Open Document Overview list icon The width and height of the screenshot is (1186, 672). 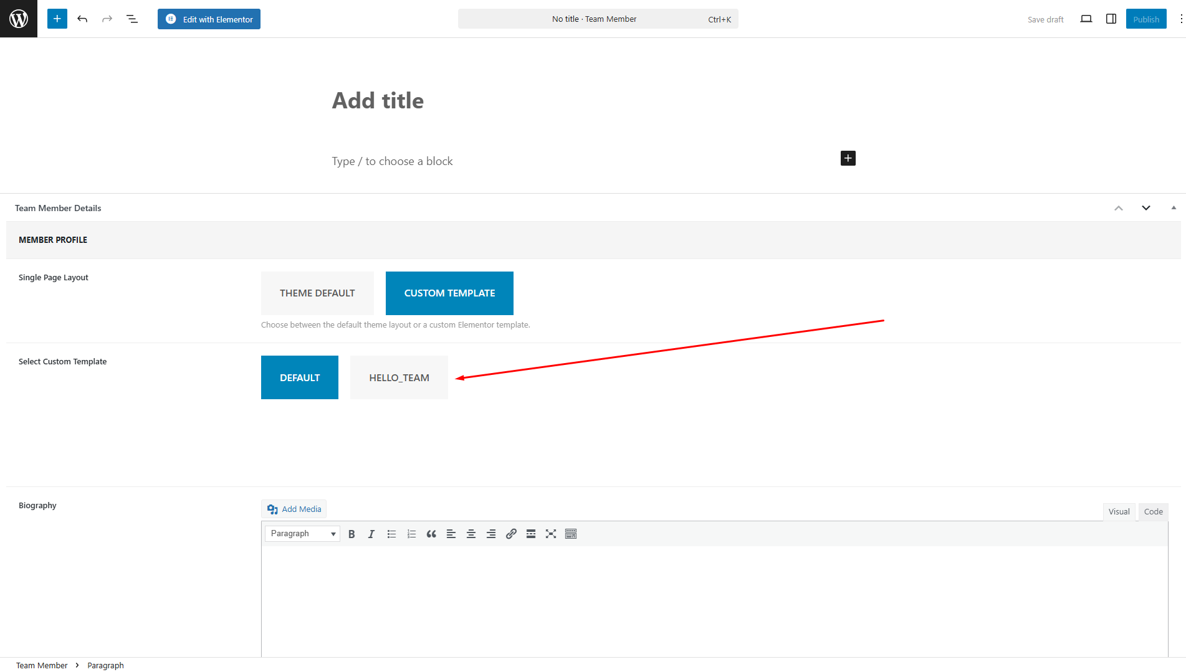pos(132,19)
